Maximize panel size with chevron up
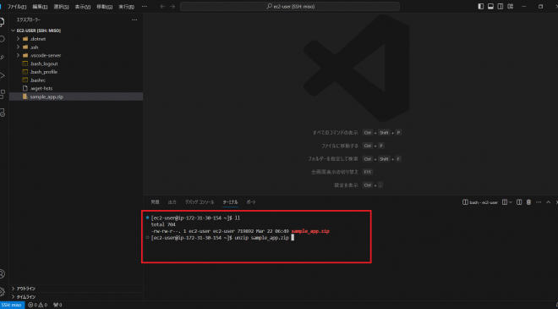Viewport: 558px width, 309px height. click(x=549, y=202)
